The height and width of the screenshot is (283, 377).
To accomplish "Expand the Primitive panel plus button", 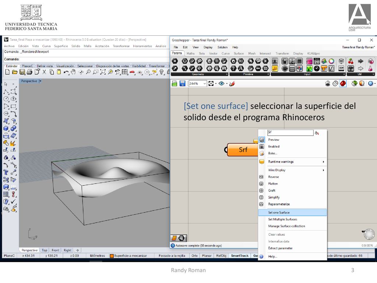I will [x=268, y=74].
